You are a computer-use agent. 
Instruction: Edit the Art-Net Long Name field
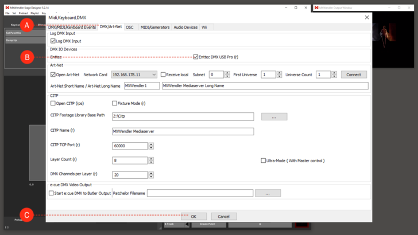coord(265,86)
